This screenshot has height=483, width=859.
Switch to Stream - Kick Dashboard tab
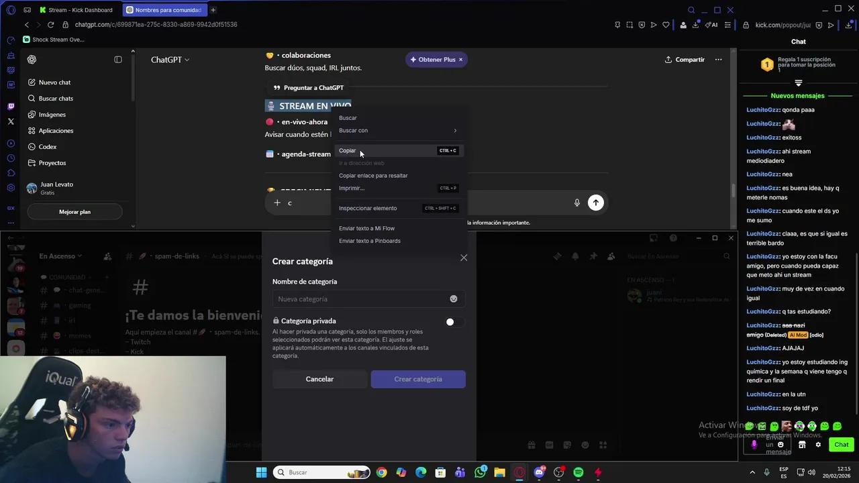[x=77, y=10]
